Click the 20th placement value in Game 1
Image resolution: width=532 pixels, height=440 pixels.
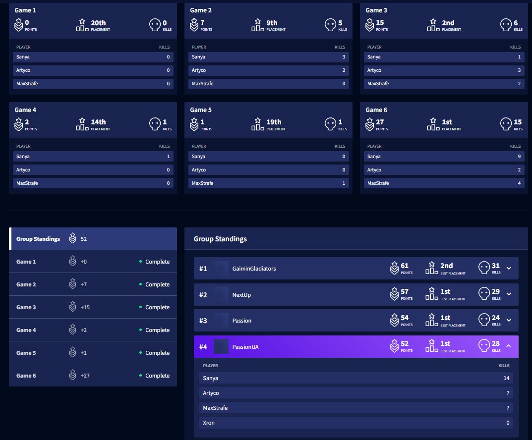[x=98, y=23]
